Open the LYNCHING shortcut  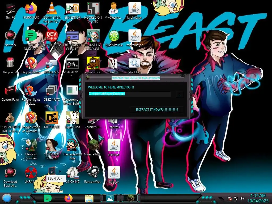point(72,175)
